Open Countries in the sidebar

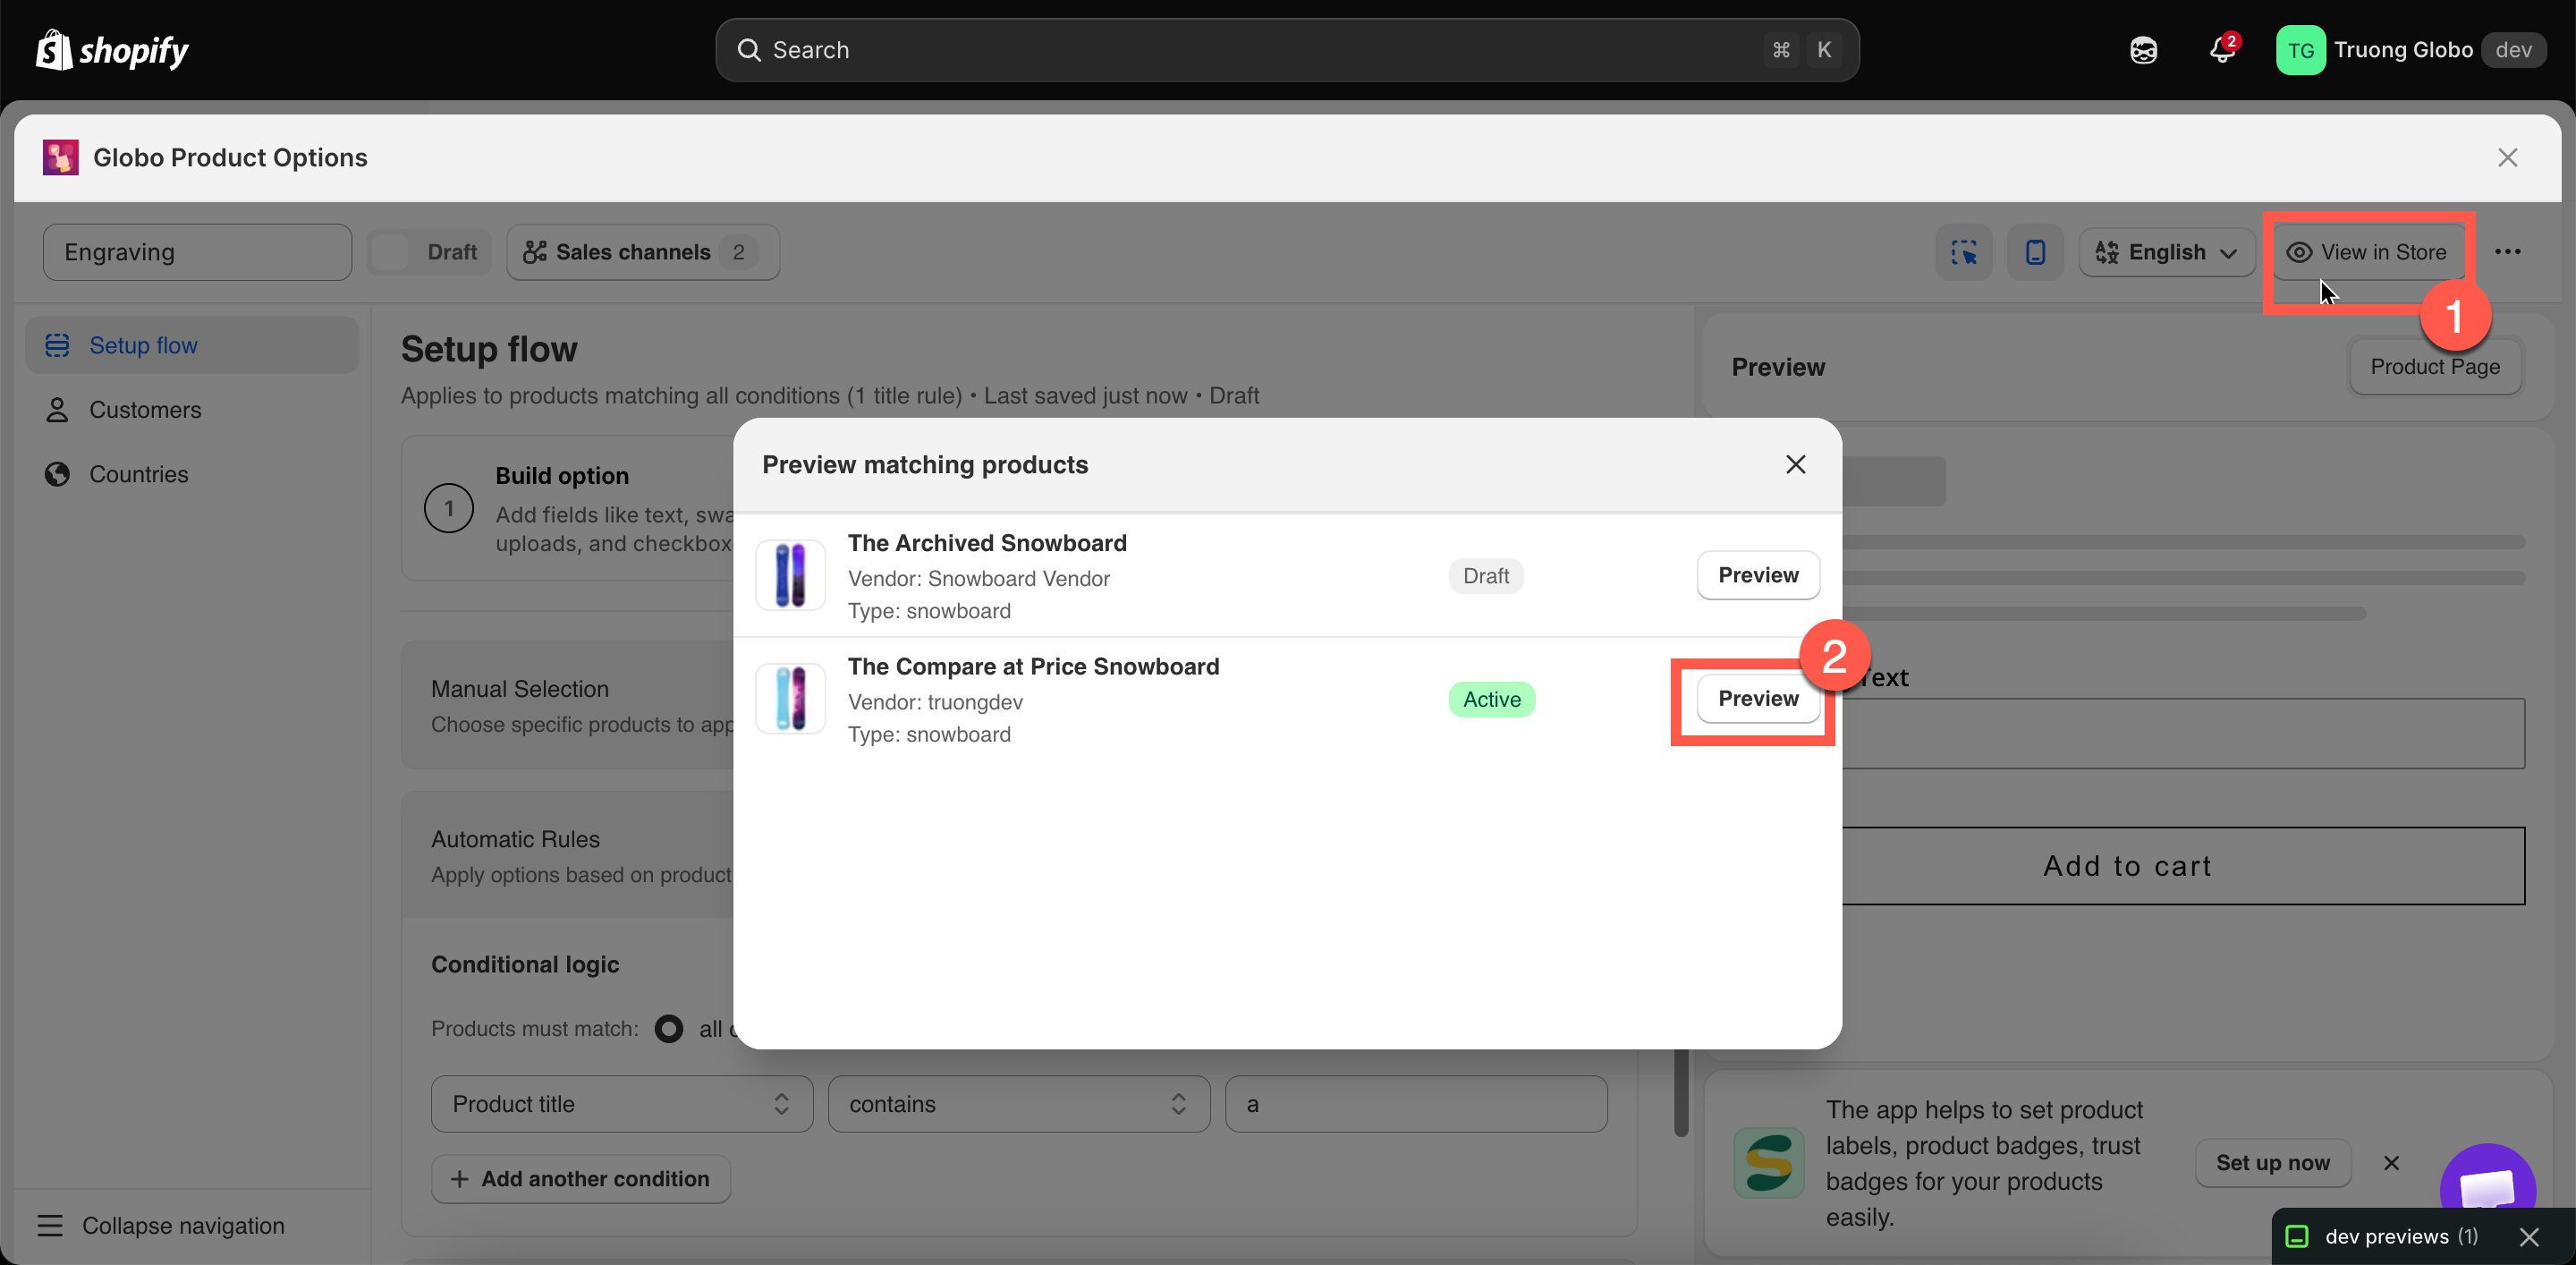pos(192,474)
